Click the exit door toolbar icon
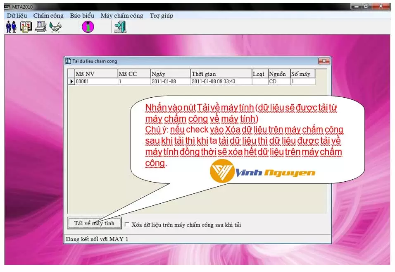Viewport: 395px width, 272px height. [120, 27]
